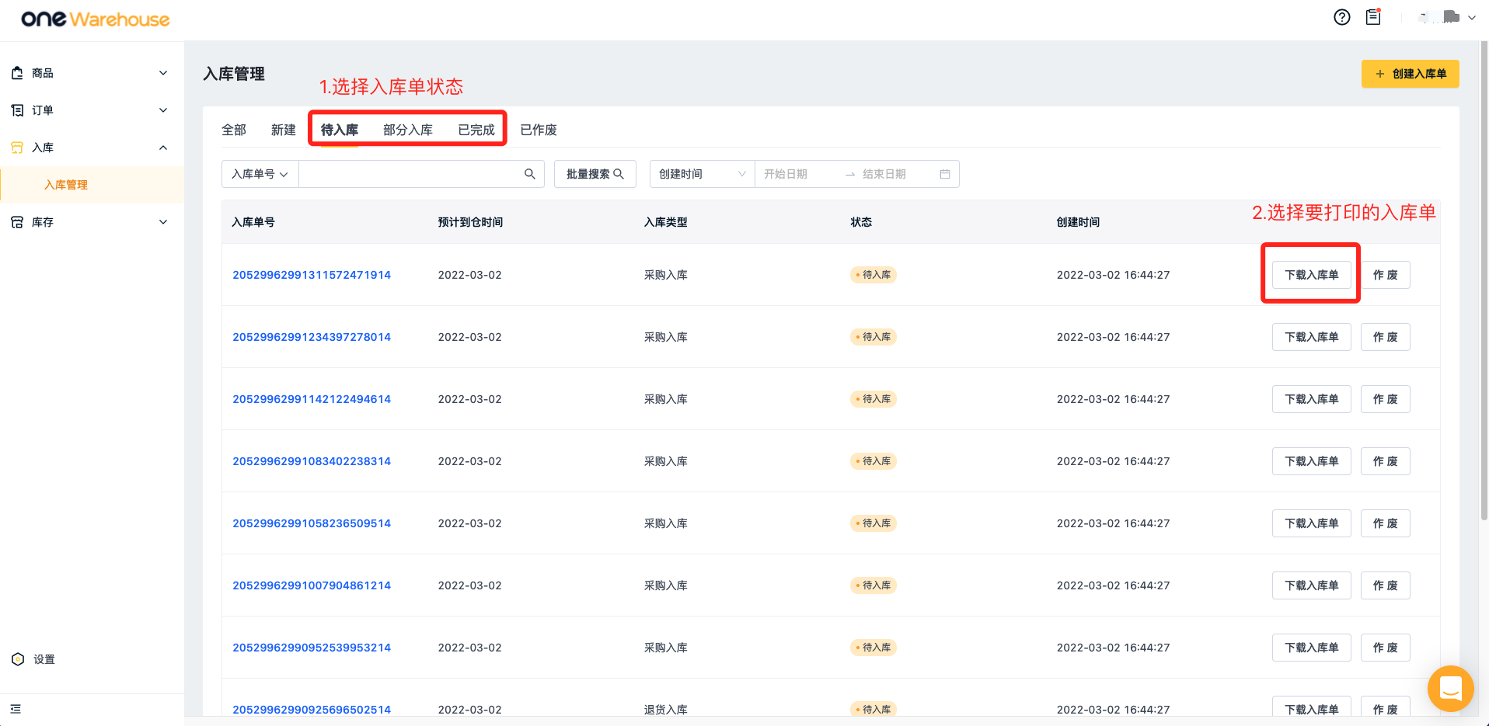Screen dimensions: 1489x726
Task: Focus the inbound order number search field
Action: tap(411, 174)
